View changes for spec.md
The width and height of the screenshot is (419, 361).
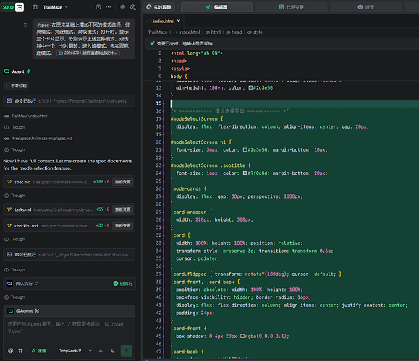pos(122,182)
